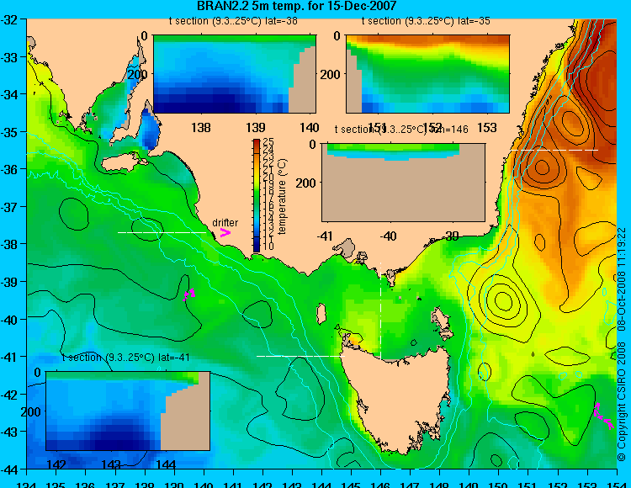The height and width of the screenshot is (488, 631).
Task: Click the "-36" latitude axis label
Action: [x=9, y=169]
